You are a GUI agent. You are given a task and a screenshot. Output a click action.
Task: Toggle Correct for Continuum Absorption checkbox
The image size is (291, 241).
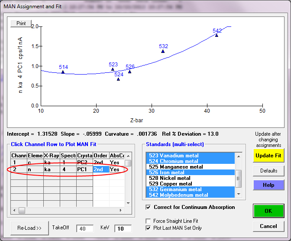pos(149,207)
